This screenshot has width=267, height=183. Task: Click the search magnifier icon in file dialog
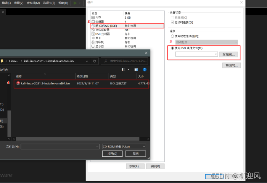point(106,61)
